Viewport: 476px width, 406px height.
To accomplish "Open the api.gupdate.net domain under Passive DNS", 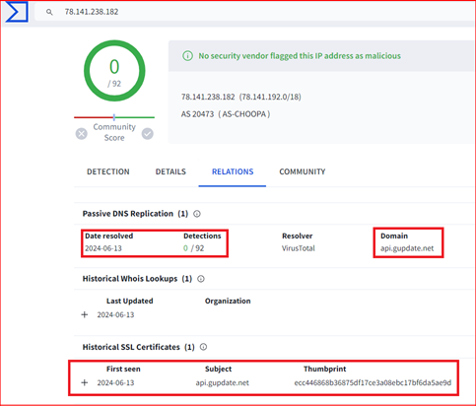I will pyautogui.click(x=407, y=248).
